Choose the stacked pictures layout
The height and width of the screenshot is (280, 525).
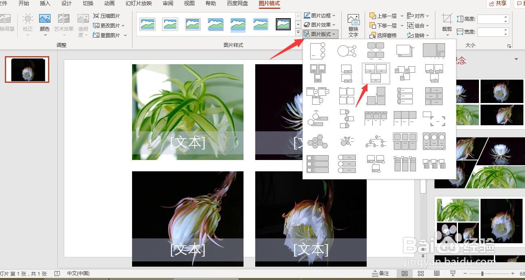click(405, 51)
